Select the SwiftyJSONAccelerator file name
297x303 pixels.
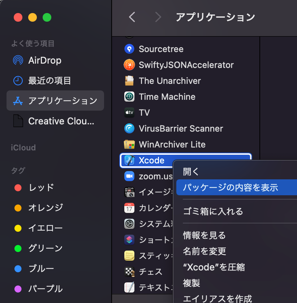(x=186, y=65)
